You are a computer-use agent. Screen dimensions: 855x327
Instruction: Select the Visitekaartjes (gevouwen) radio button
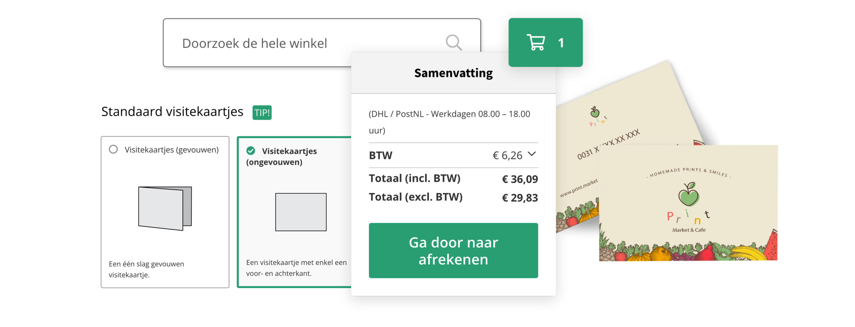[114, 149]
